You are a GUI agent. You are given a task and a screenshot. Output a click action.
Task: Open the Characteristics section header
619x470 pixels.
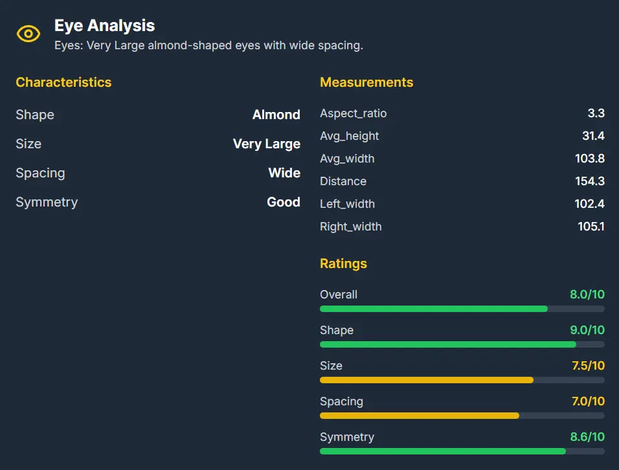point(63,82)
